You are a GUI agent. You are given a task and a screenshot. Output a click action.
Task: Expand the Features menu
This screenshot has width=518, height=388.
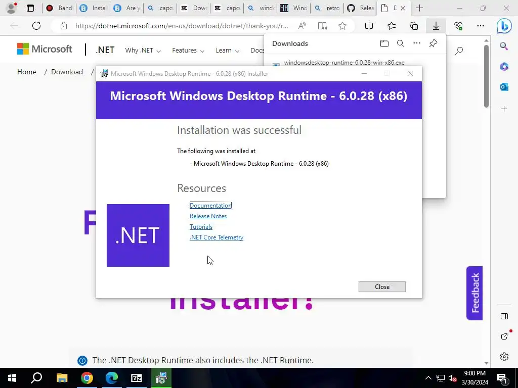click(188, 51)
